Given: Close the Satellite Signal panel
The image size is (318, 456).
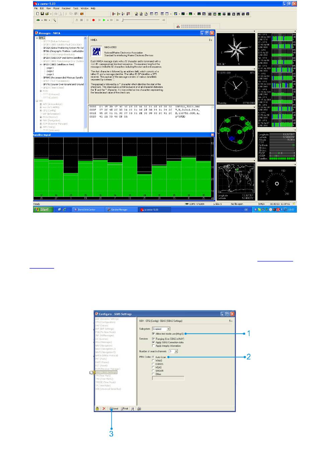Looking at the screenshot, I should [x=213, y=135].
